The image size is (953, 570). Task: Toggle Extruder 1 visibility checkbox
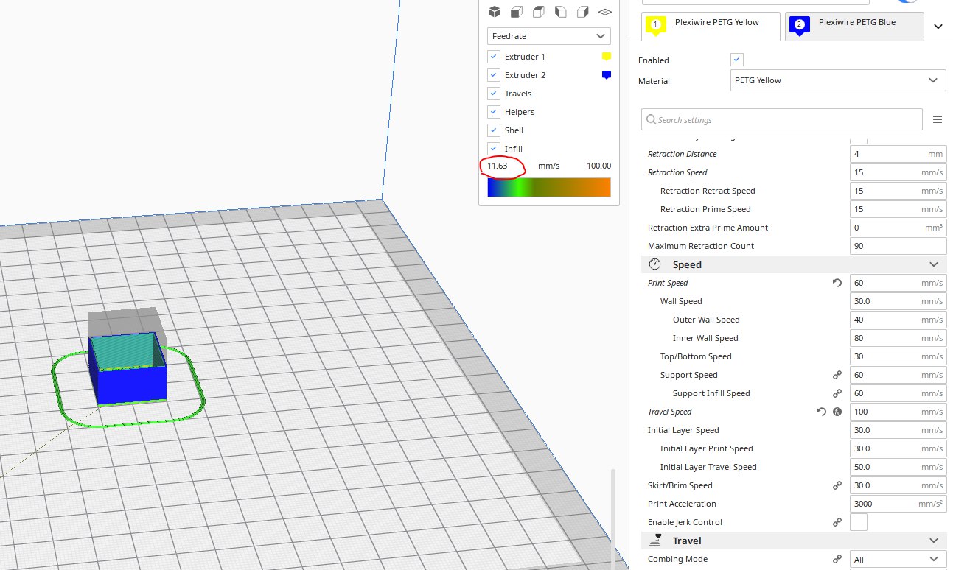pyautogui.click(x=494, y=57)
